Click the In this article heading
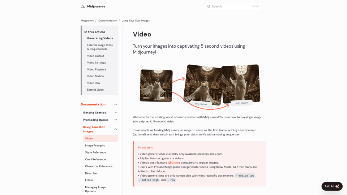347x195 pixels. point(94,32)
